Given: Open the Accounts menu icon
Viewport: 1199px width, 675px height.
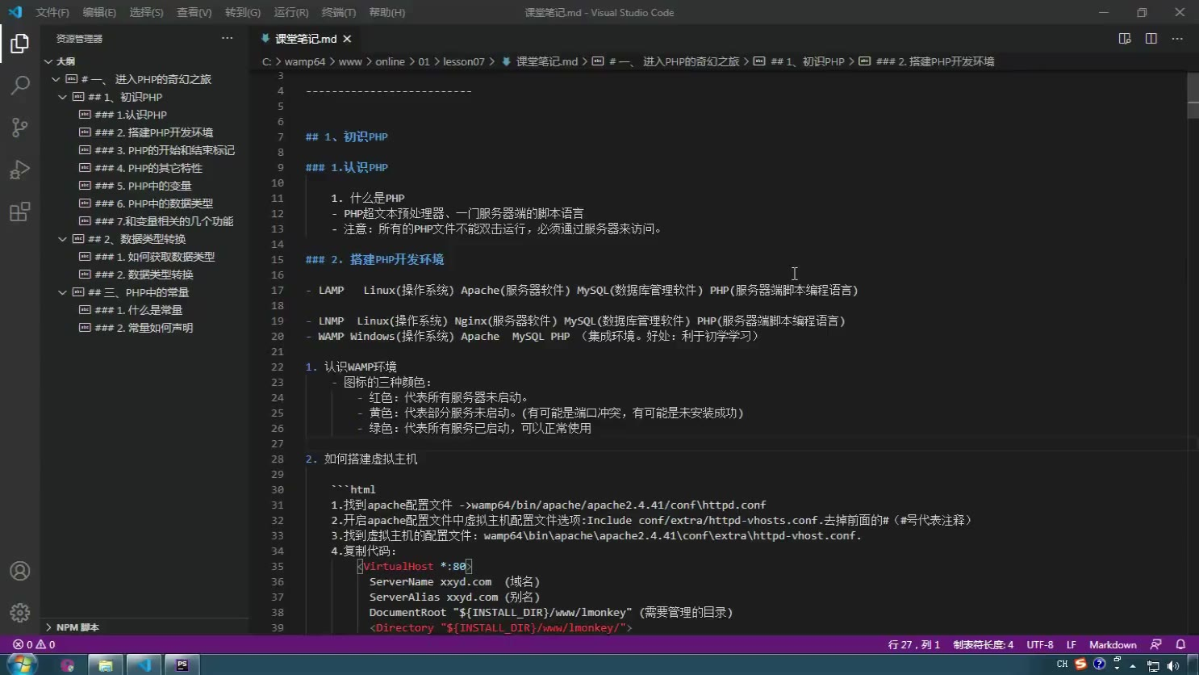Looking at the screenshot, I should (19, 571).
